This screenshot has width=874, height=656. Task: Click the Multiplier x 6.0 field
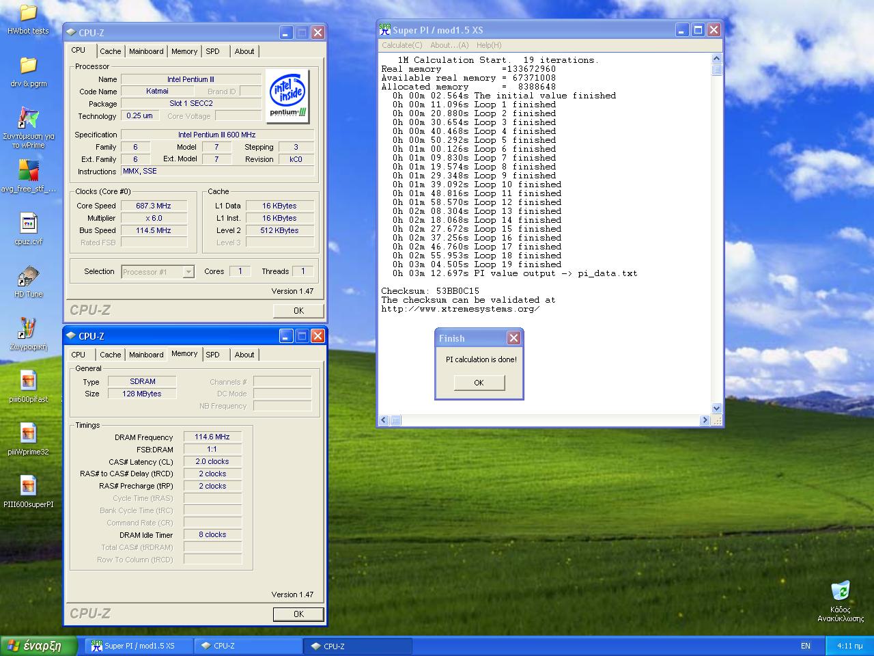(x=154, y=218)
